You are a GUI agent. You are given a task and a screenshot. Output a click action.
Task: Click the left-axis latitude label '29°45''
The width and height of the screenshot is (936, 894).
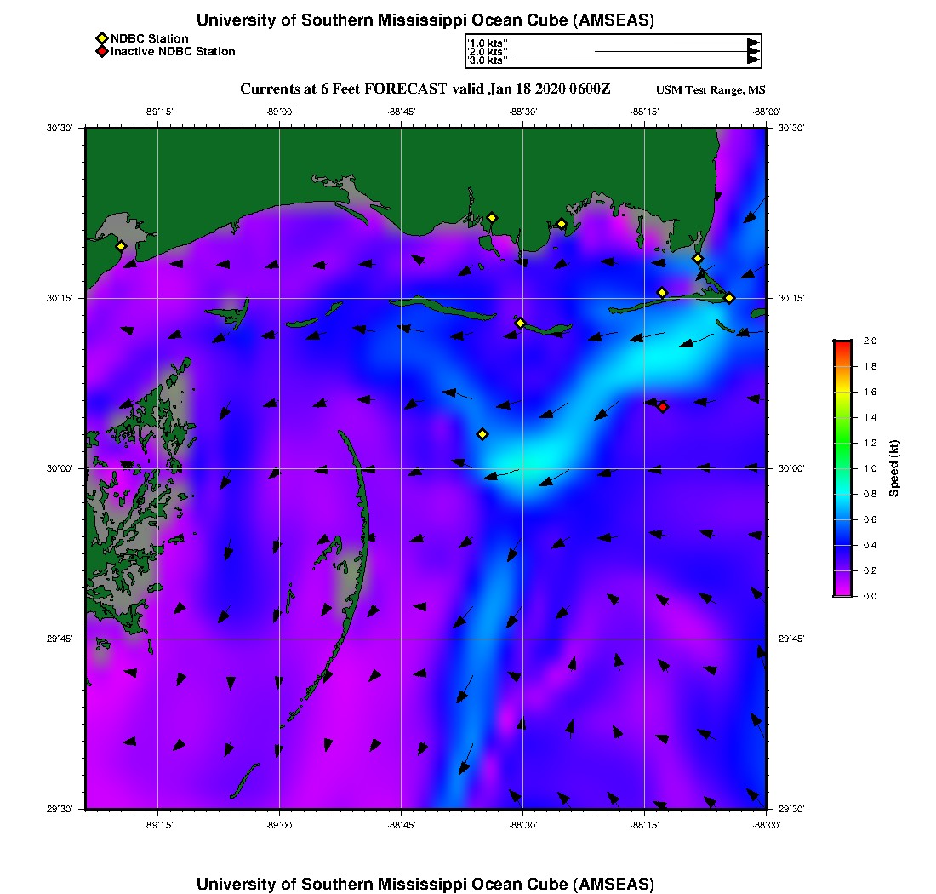[x=60, y=639]
